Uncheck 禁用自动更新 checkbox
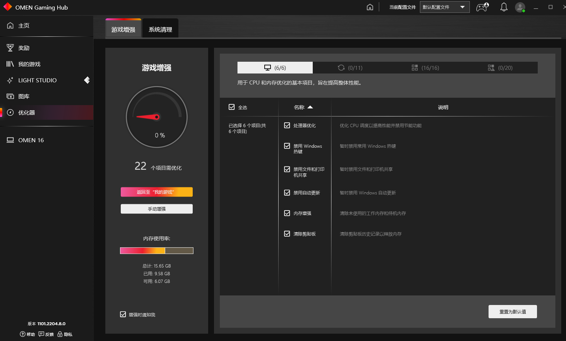 (287, 193)
